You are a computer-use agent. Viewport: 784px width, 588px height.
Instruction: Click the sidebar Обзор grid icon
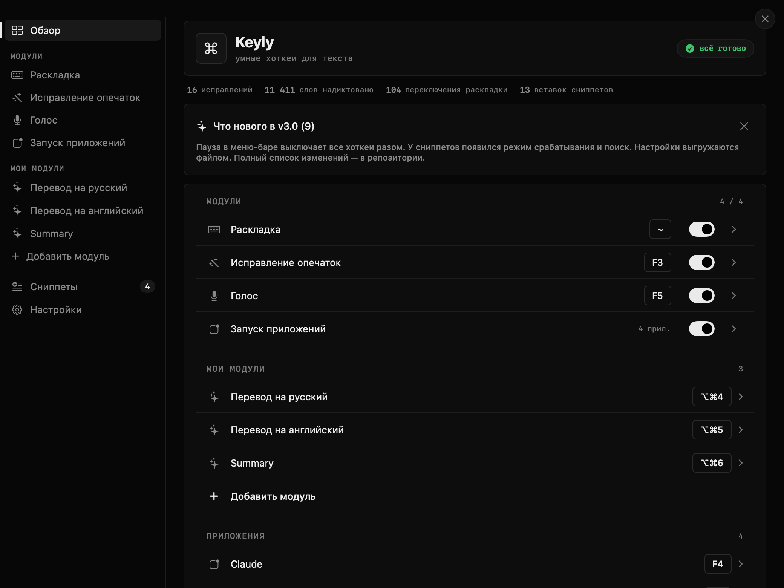coord(17,30)
